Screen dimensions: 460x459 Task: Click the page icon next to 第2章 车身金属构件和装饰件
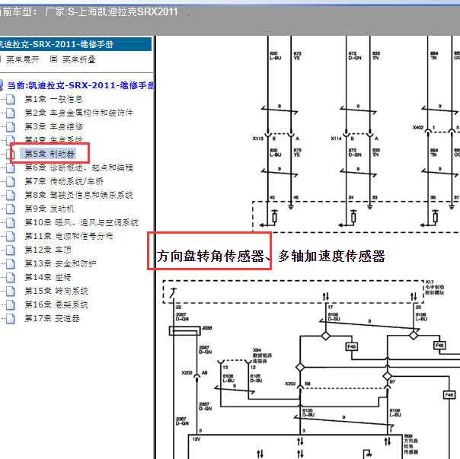(11, 113)
